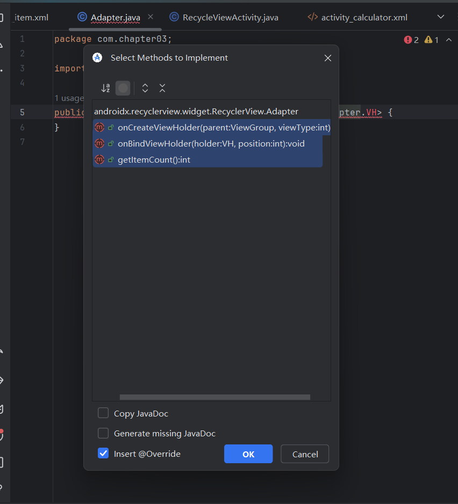Click the horizontal scrollbar in methods list
The width and height of the screenshot is (458, 504).
215,397
